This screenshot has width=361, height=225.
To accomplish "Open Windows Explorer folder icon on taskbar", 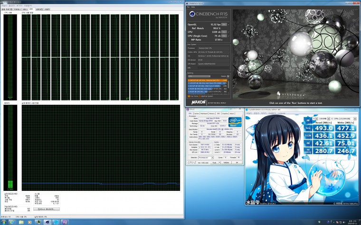I will [21, 222].
